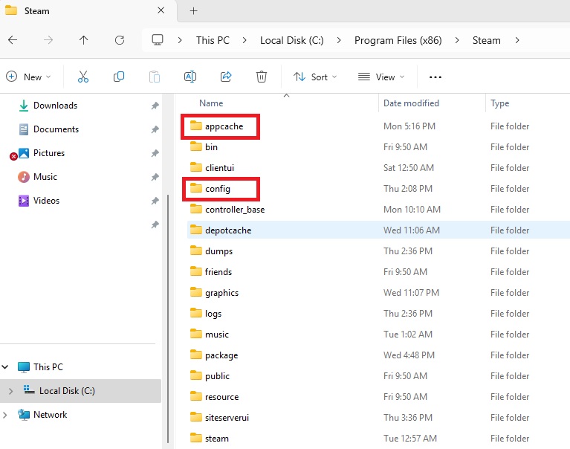Open Pictures in navigation pane

49,153
